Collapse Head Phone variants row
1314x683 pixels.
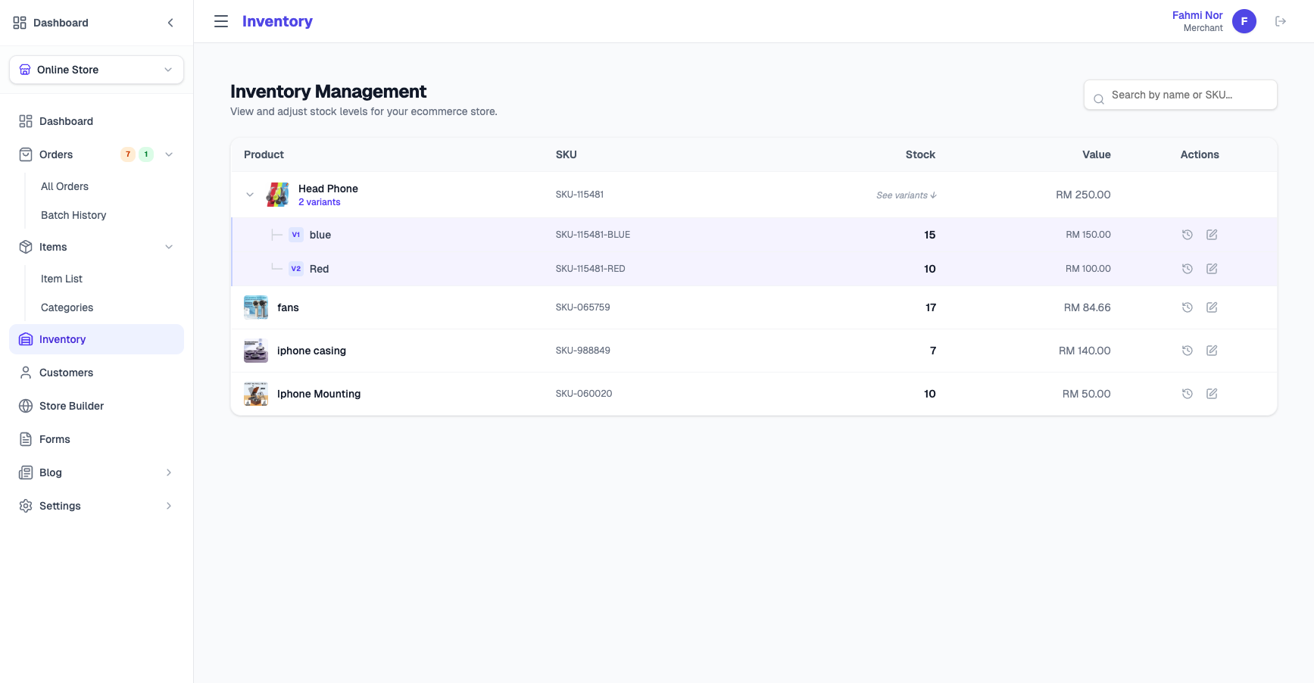coord(250,195)
